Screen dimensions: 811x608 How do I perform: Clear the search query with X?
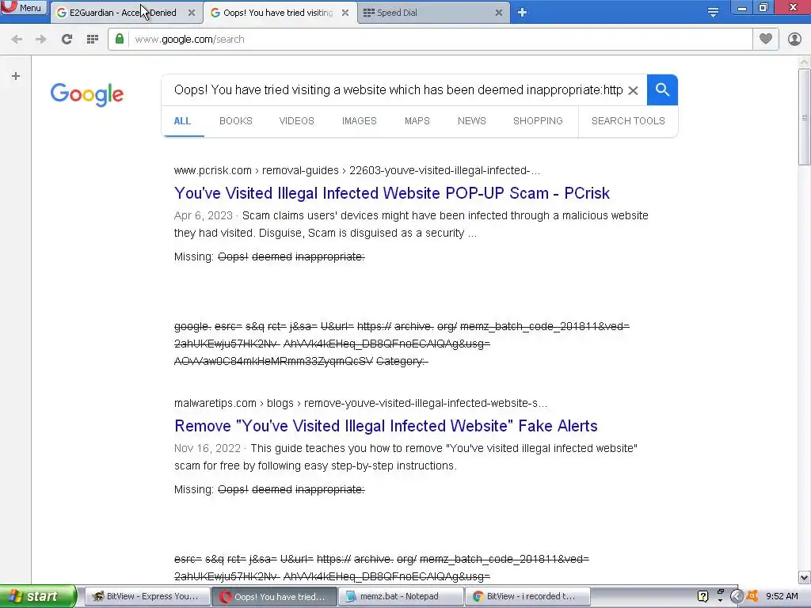[x=633, y=90]
